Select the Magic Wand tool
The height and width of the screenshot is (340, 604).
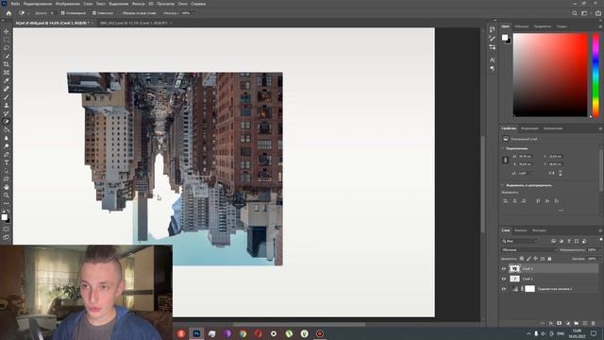7,57
